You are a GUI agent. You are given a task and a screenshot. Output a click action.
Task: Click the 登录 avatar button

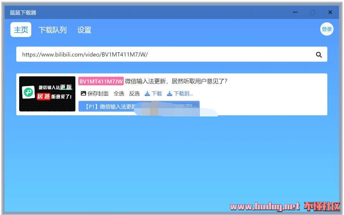pos(327,29)
